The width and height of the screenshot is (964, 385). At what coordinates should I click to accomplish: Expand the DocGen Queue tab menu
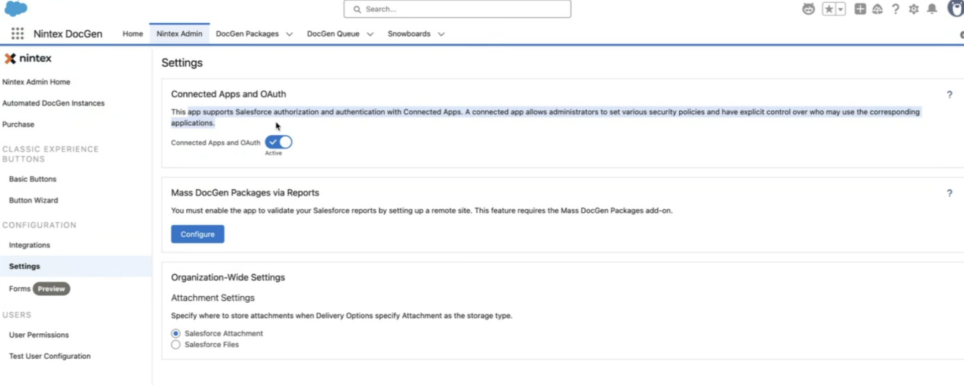point(370,34)
